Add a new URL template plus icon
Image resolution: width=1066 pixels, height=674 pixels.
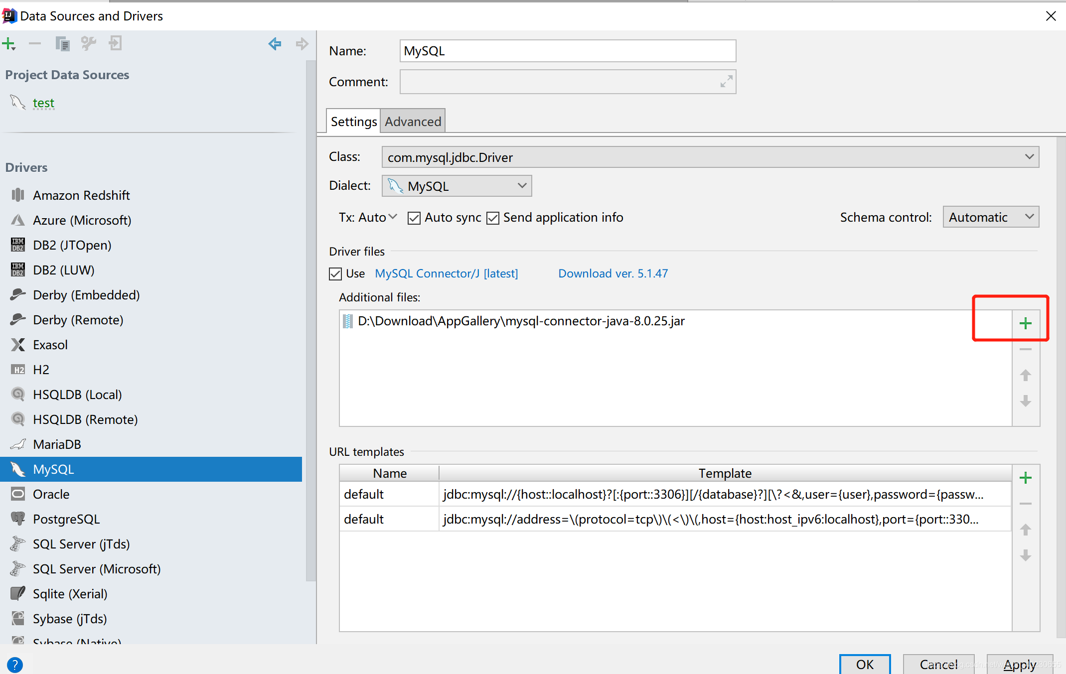(x=1025, y=478)
